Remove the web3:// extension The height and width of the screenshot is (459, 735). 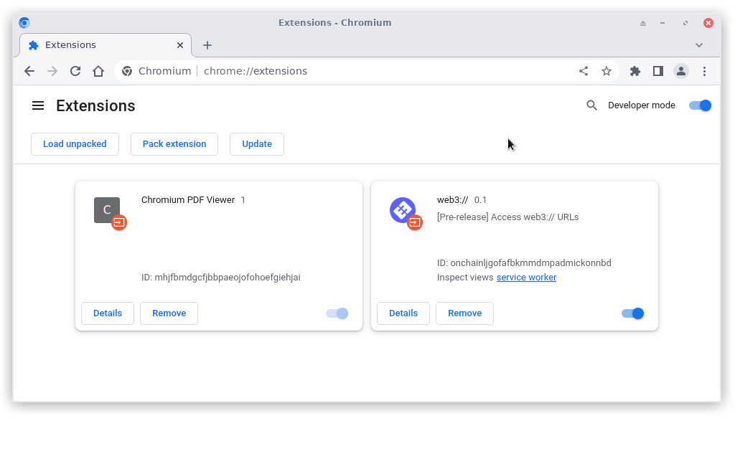tap(465, 313)
